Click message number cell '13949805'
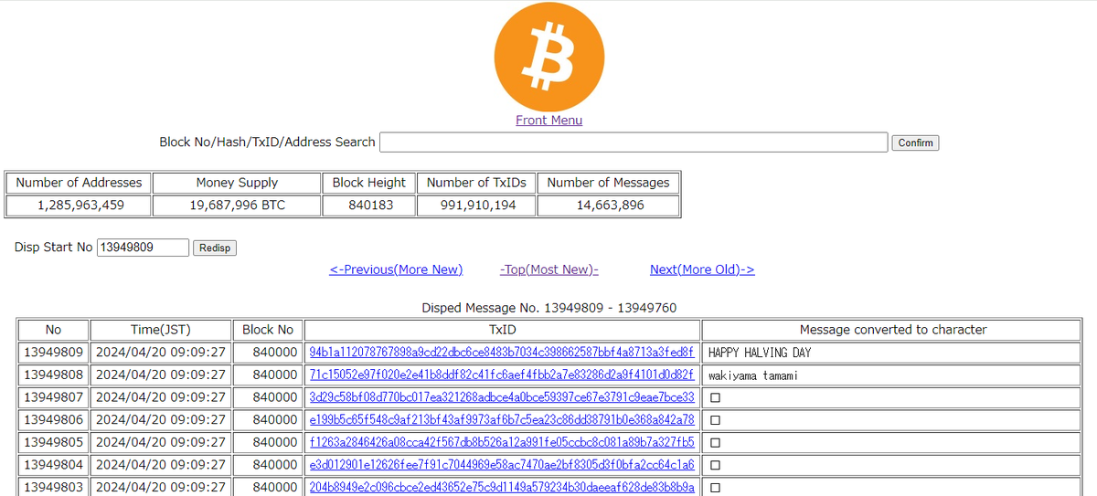Screen dimensions: 1097x496 tap(53, 442)
